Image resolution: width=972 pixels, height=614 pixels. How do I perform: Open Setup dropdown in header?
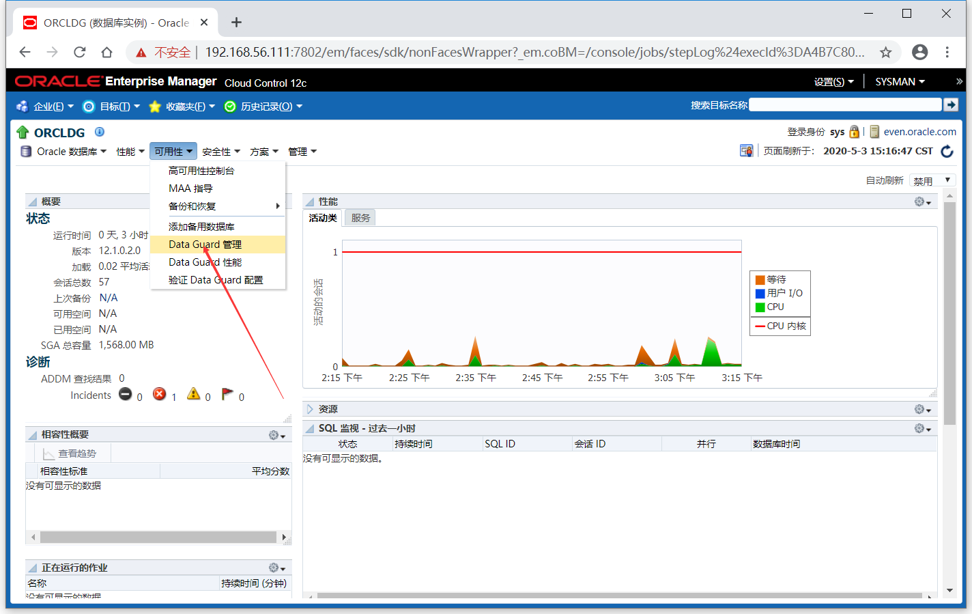pyautogui.click(x=833, y=82)
